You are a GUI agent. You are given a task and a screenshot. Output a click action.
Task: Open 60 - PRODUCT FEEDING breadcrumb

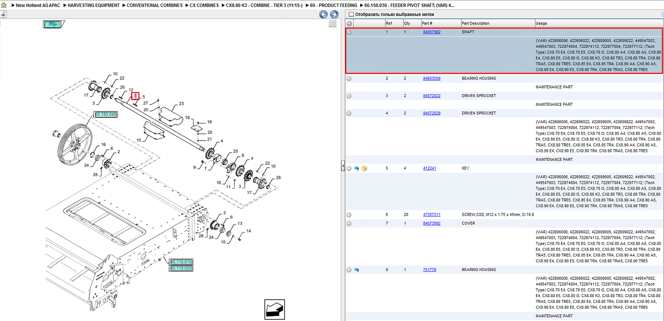coord(333,5)
